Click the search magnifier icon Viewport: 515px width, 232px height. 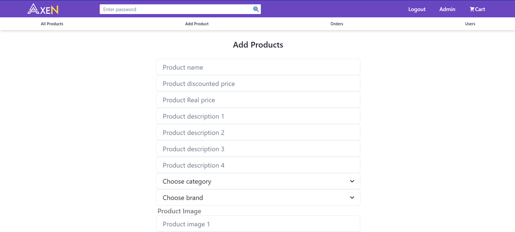point(256,9)
